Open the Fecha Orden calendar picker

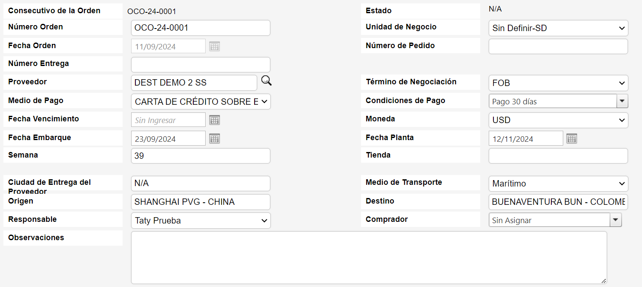tap(215, 46)
